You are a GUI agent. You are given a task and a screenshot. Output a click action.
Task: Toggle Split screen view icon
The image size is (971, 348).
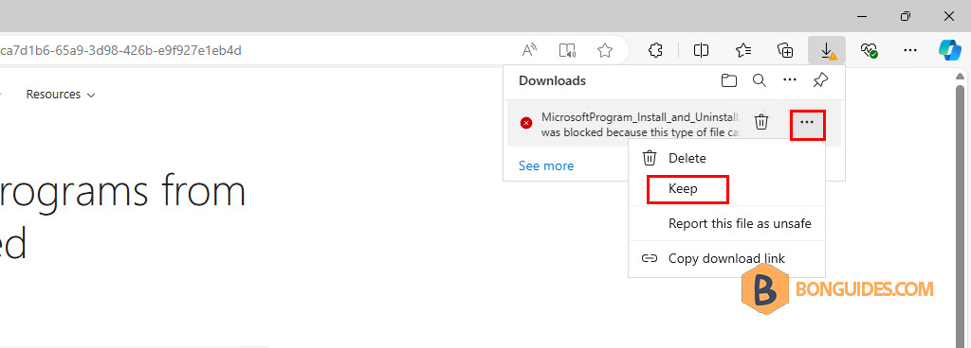pyautogui.click(x=701, y=51)
